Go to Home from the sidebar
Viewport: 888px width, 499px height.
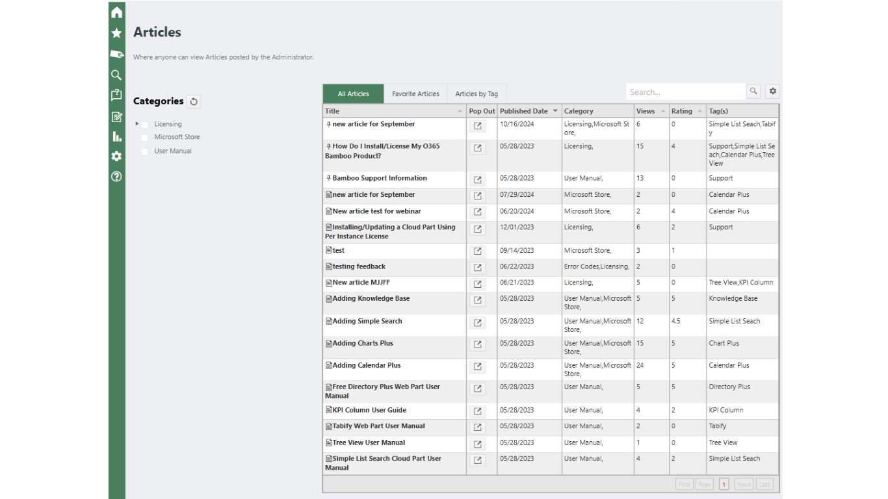pyautogui.click(x=116, y=12)
